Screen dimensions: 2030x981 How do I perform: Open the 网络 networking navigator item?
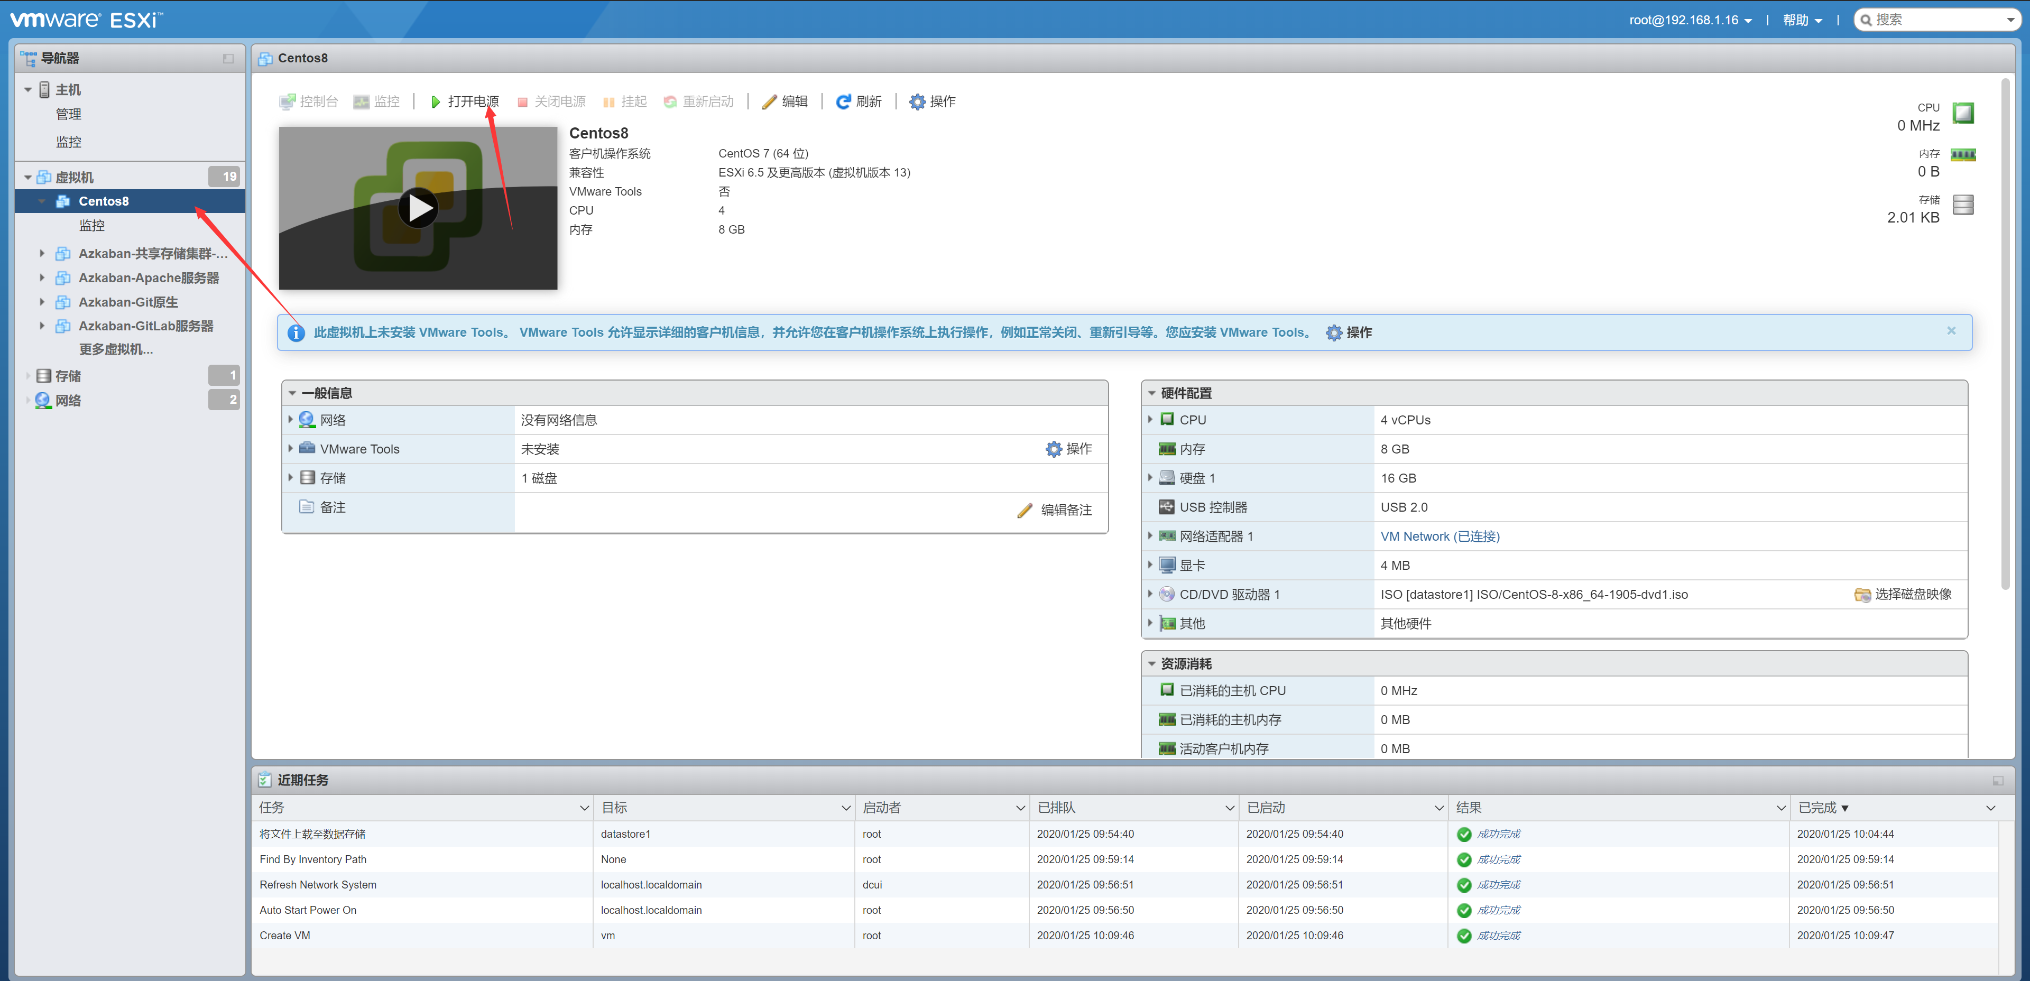(68, 400)
